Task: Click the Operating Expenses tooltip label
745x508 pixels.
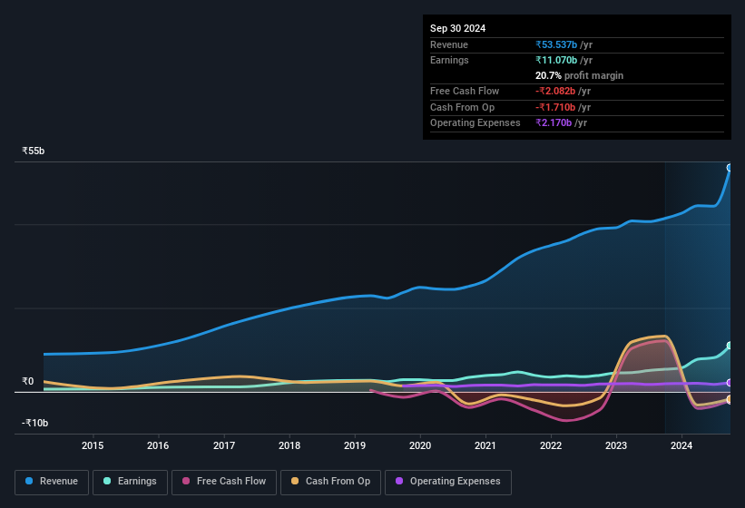Action: 475,123
